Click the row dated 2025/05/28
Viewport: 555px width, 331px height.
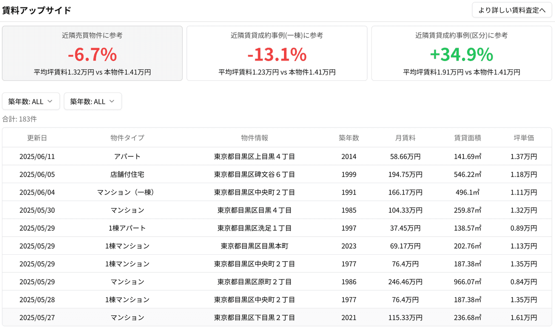point(254,300)
